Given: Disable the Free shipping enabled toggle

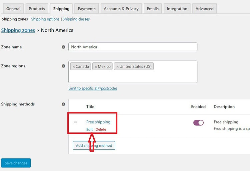Looking at the screenshot, I should 198,123.
